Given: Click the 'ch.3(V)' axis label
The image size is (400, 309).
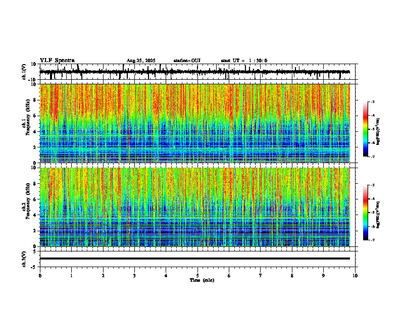Looking at the screenshot, I should 24,259.
